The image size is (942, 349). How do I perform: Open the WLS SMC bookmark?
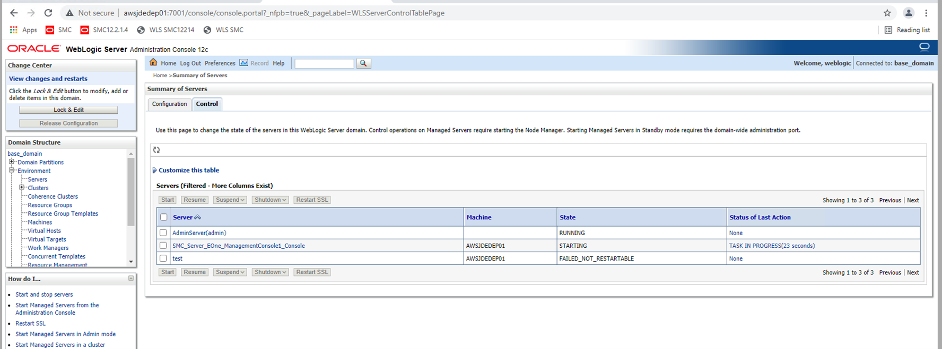[x=223, y=30]
